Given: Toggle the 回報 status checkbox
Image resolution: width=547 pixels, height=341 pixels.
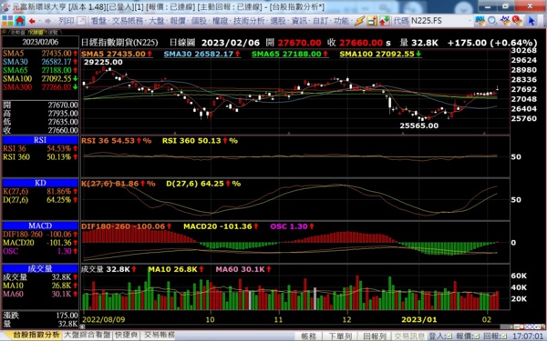Looking at the screenshot, I should [504, 336].
